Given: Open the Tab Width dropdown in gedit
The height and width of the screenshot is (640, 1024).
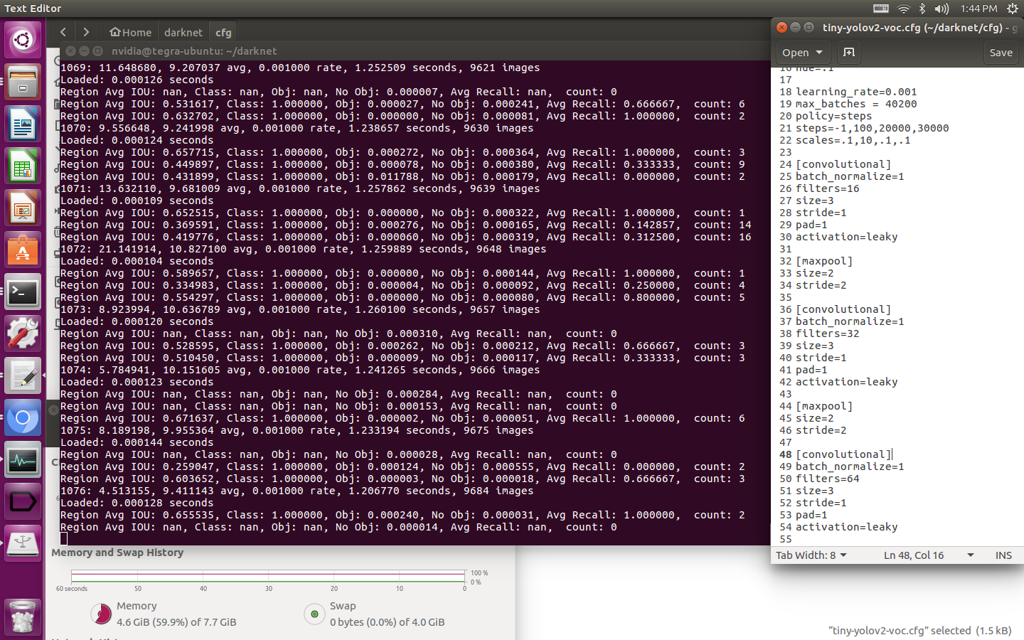Looking at the screenshot, I should (811, 555).
